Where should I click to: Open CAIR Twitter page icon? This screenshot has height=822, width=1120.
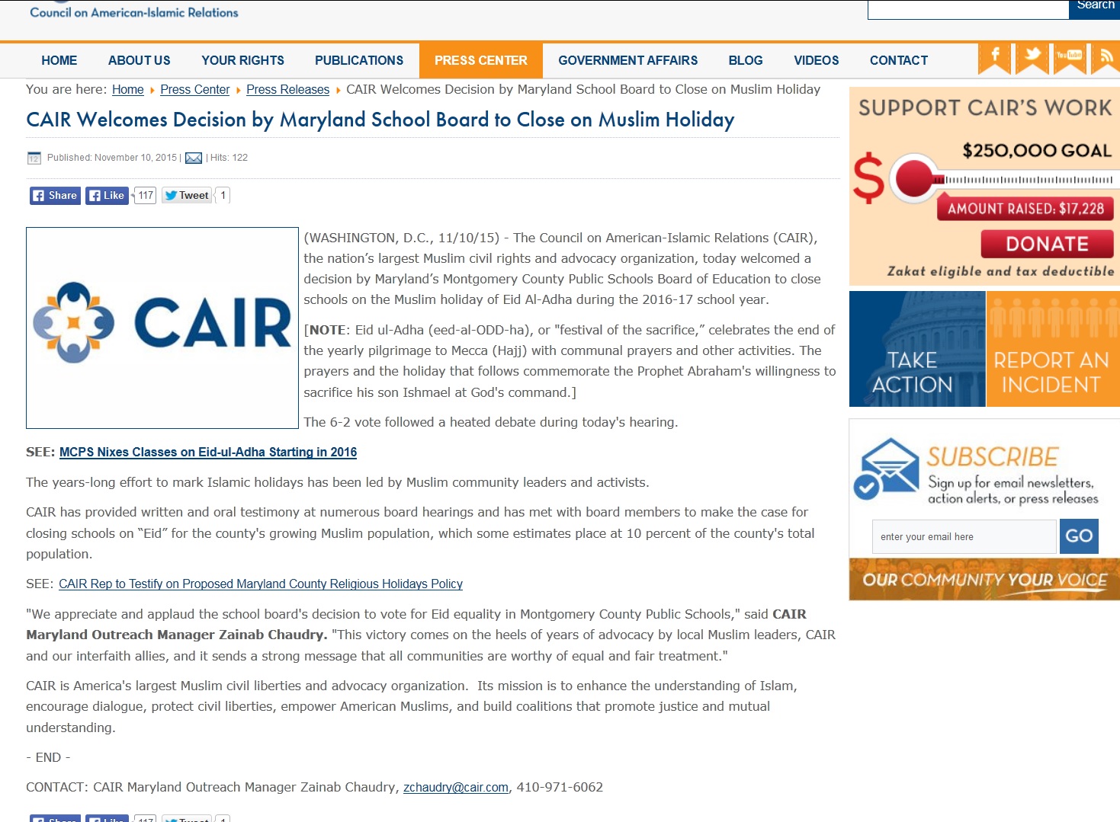(x=1032, y=58)
